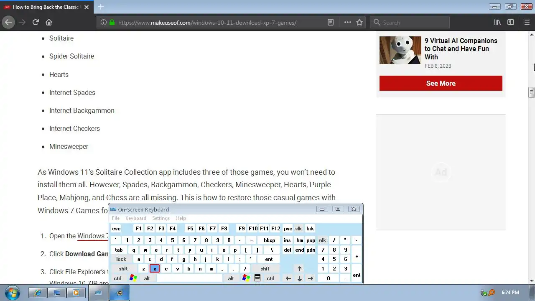This screenshot has height=301, width=535.
Task: Open Windows Media Player from the taskbar
Action: point(76,293)
